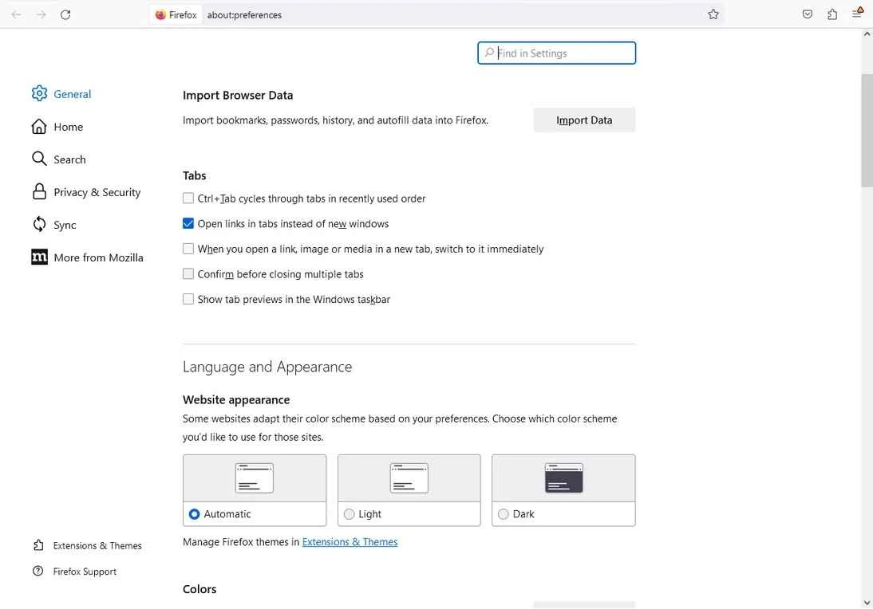The height and width of the screenshot is (609, 873).
Task: Click the Import Browser Data heading
Action: click(238, 95)
